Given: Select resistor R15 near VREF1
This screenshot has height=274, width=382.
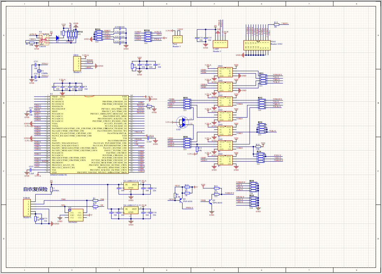Looking at the screenshot, I should pyautogui.click(x=276, y=24).
